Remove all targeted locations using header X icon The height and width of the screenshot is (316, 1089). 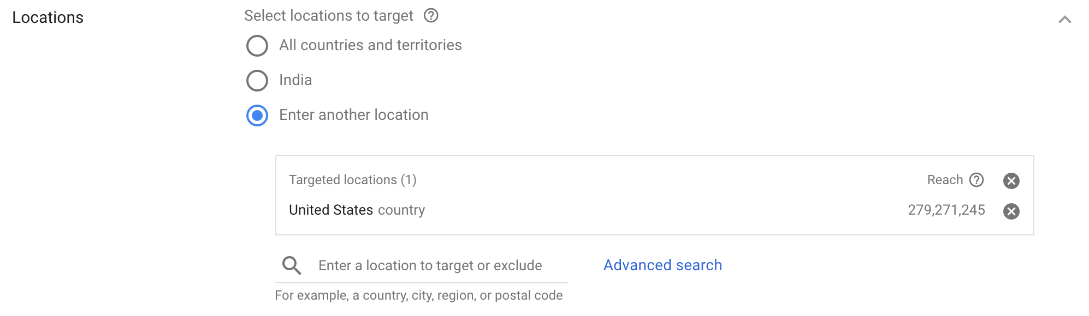pyautogui.click(x=1011, y=181)
